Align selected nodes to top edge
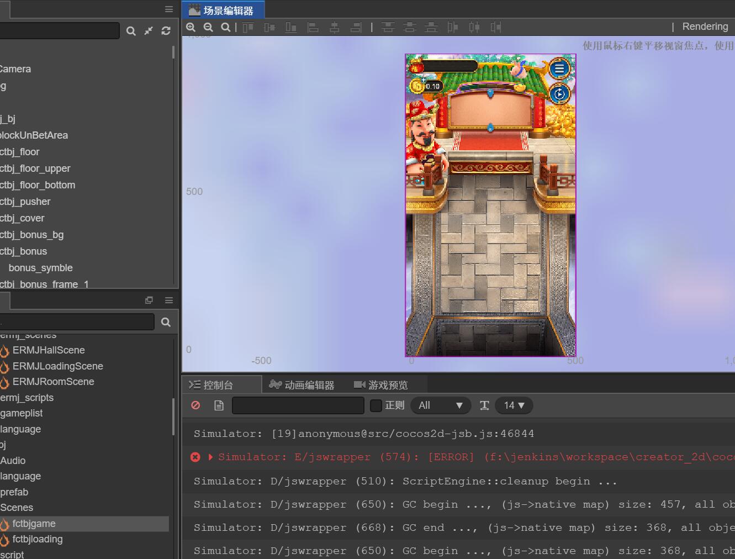The width and height of the screenshot is (735, 559). [x=248, y=27]
